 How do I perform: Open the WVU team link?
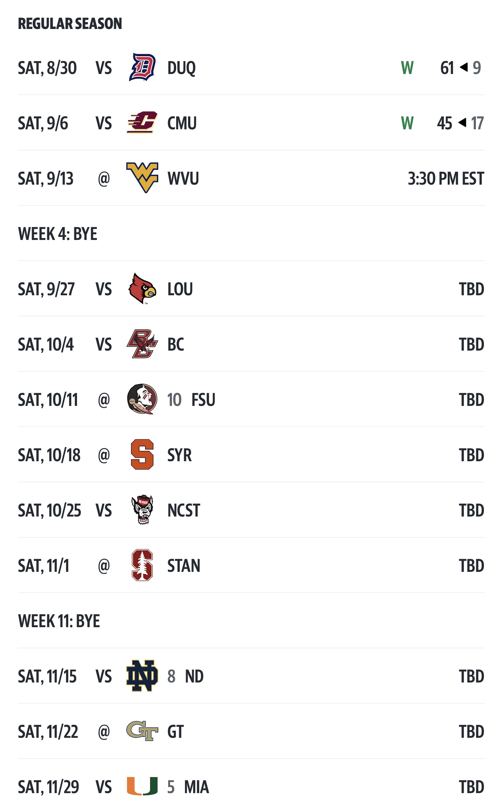tap(183, 179)
